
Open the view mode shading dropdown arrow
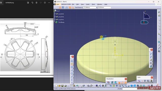pyautogui.click(x=136, y=87)
